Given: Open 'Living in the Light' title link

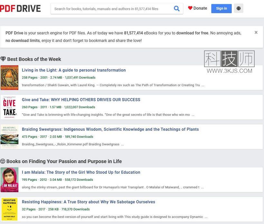Looking at the screenshot, I should 74,70.
